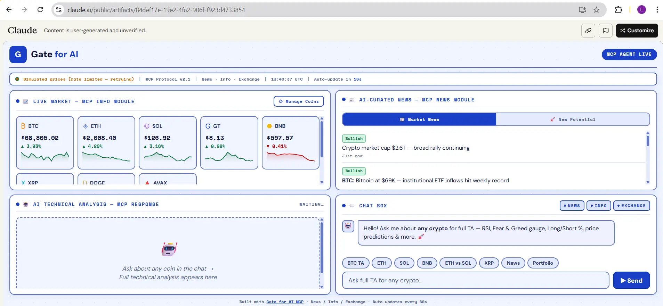Screen dimensions: 663x306
Task: Copy the artifact link with chain icon
Action: coord(588,31)
